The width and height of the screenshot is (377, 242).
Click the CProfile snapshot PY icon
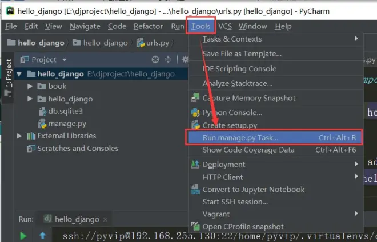[x=195, y=226]
